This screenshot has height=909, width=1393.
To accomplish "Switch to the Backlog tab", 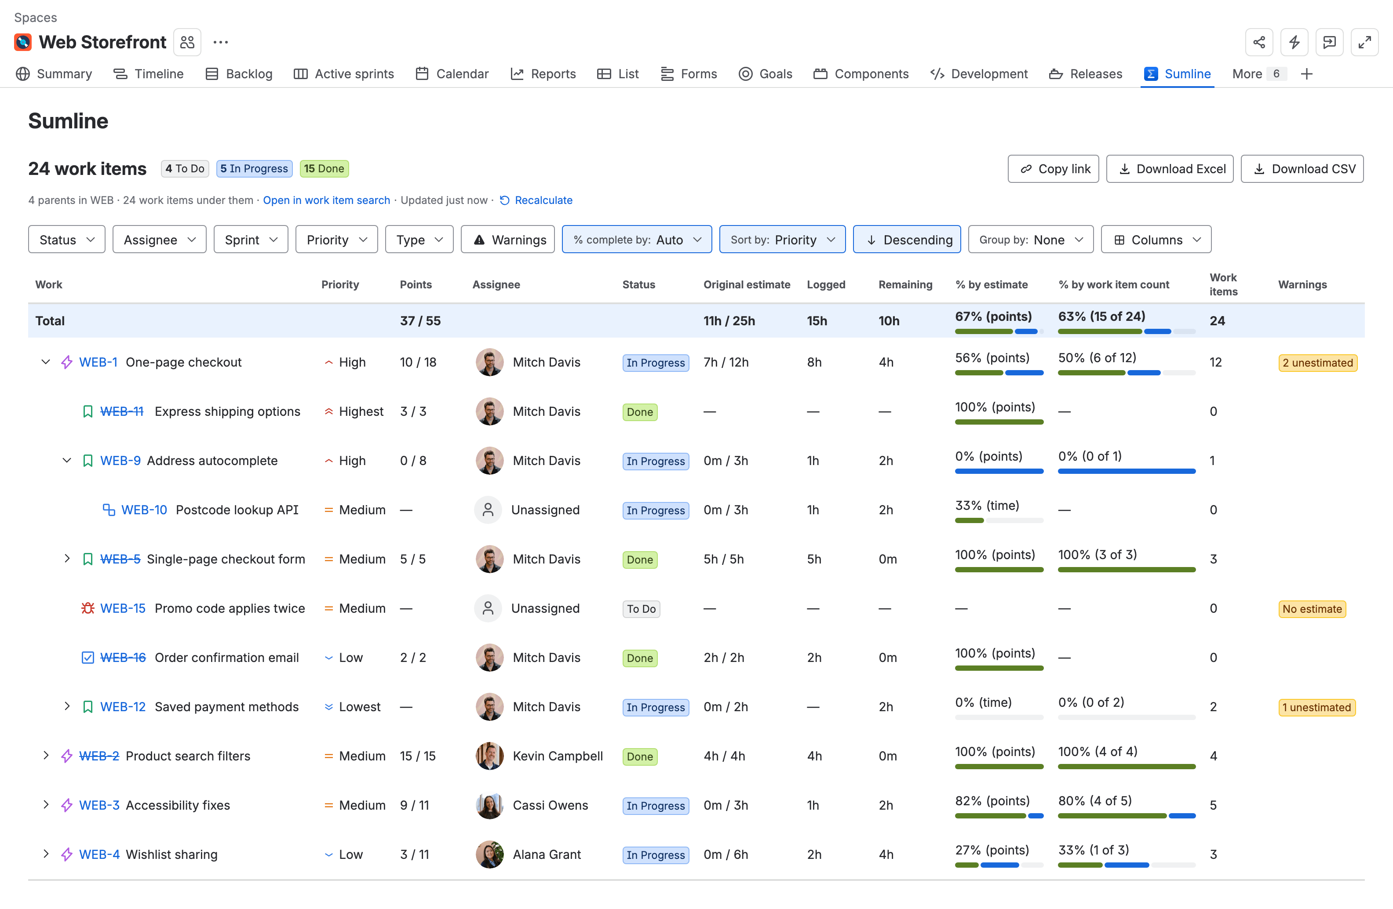I will pyautogui.click(x=239, y=74).
